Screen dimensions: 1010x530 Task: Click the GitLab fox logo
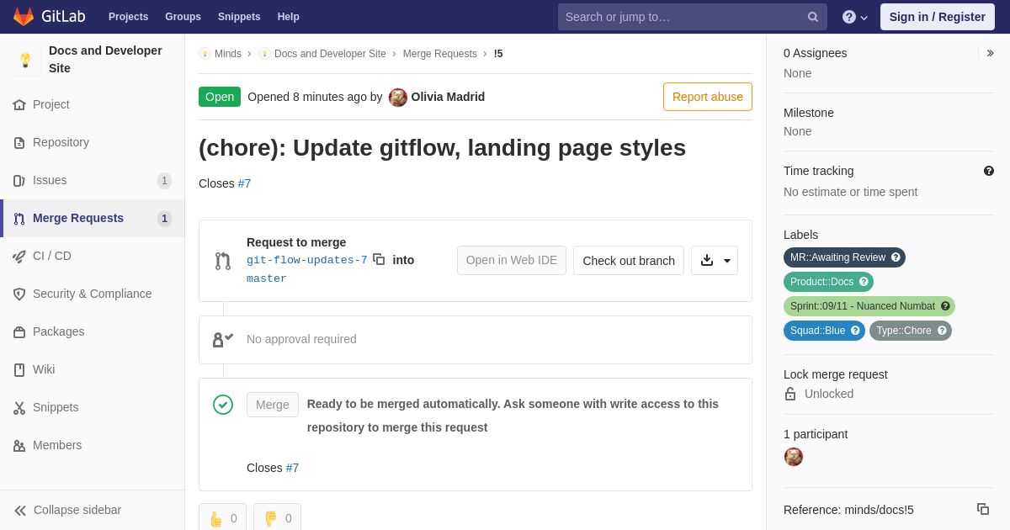(24, 17)
